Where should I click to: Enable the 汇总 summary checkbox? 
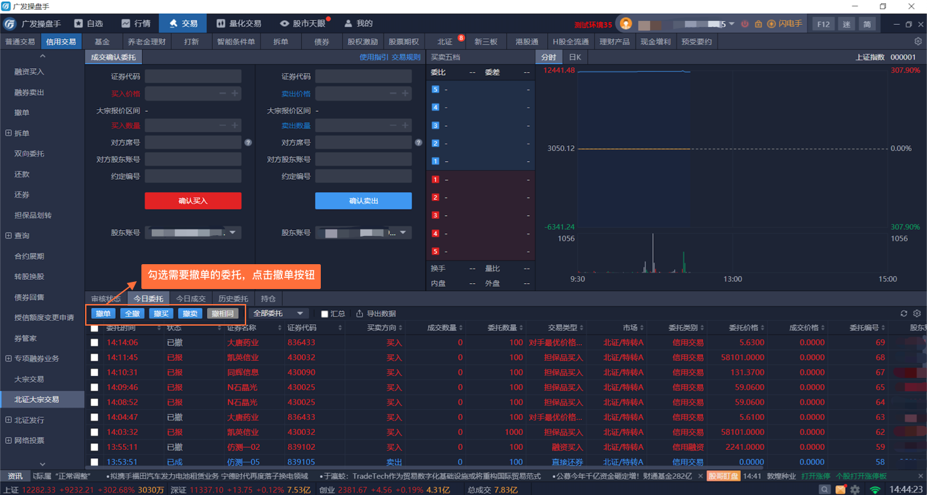[x=325, y=315]
